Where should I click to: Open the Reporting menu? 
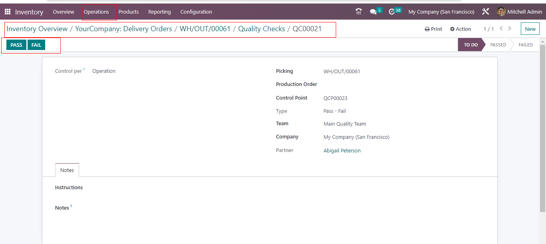(x=159, y=12)
